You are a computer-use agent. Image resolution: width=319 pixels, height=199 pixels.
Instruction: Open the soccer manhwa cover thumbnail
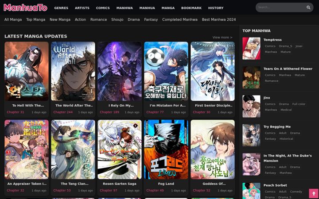(x=166, y=71)
